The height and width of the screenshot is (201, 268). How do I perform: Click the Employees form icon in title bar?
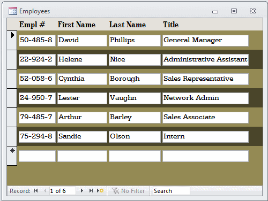13,11
